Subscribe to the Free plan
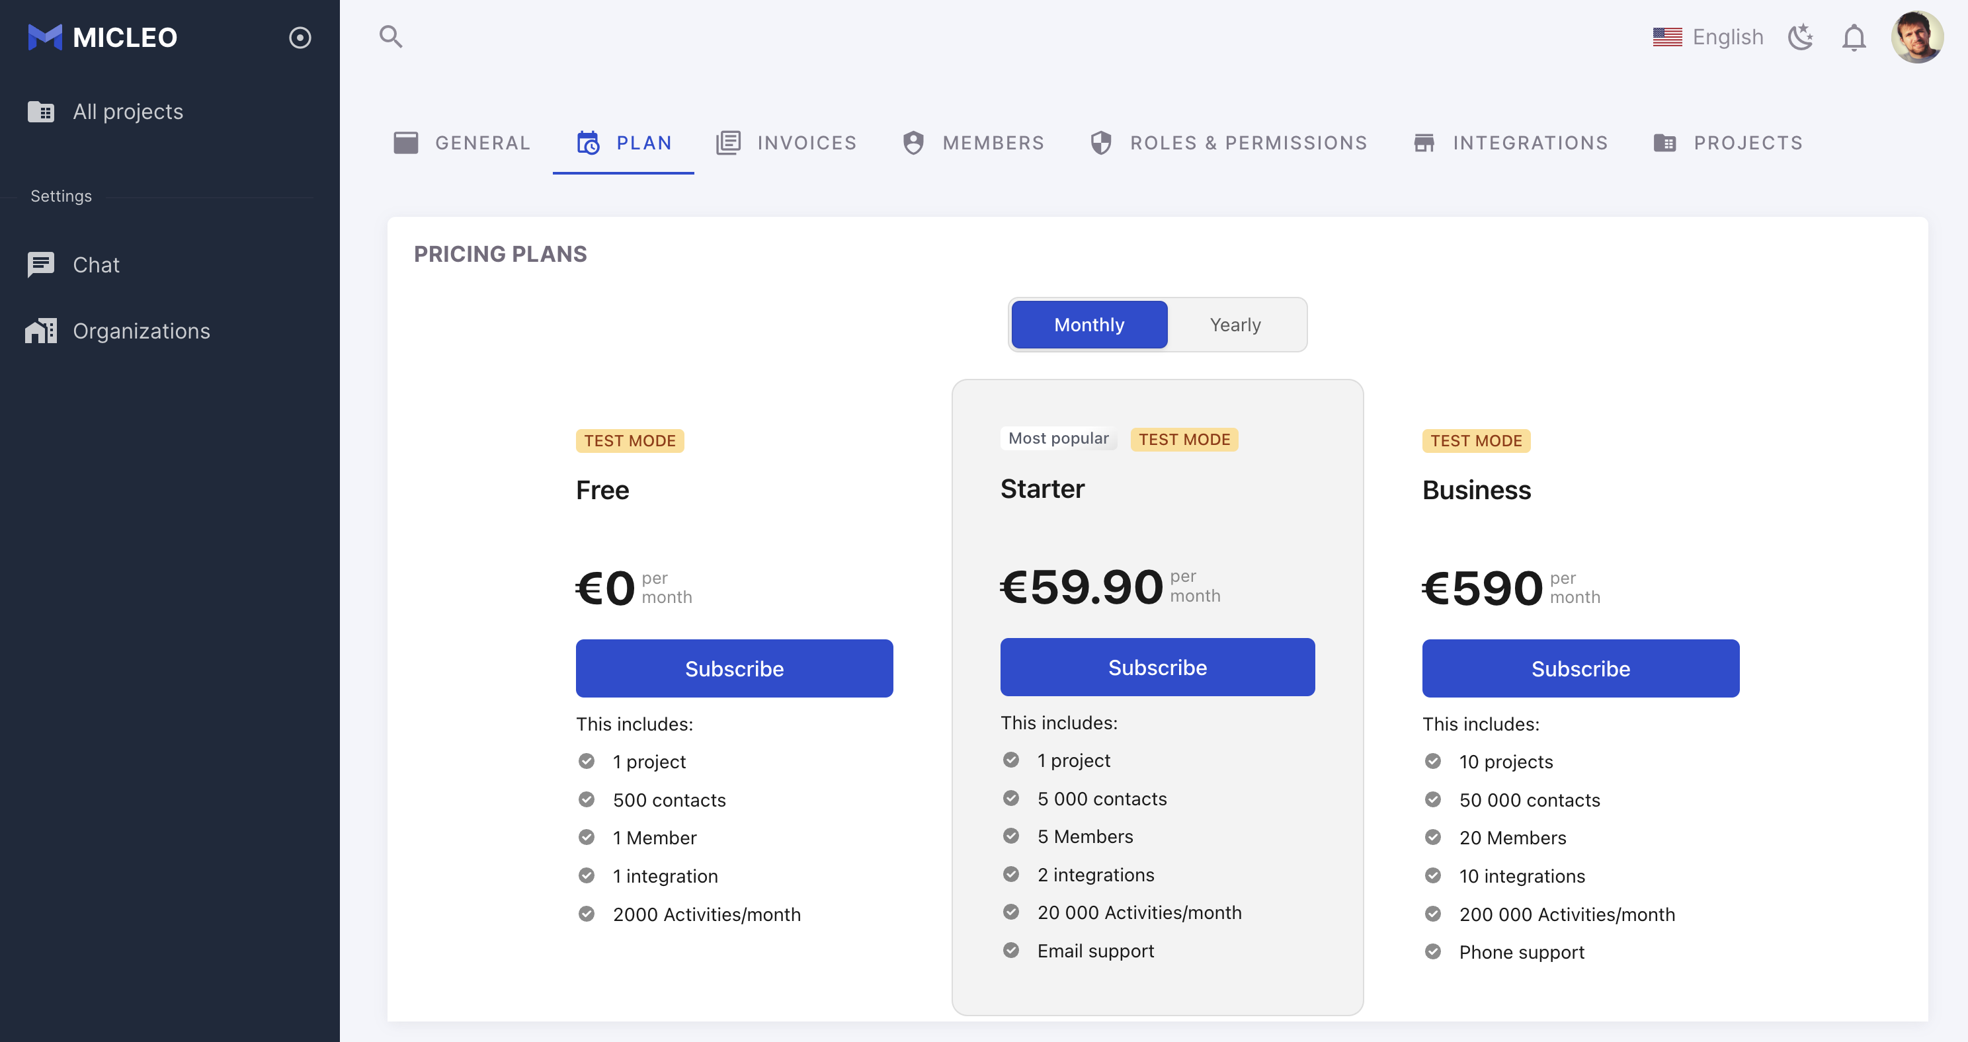The width and height of the screenshot is (1968, 1042). point(733,668)
